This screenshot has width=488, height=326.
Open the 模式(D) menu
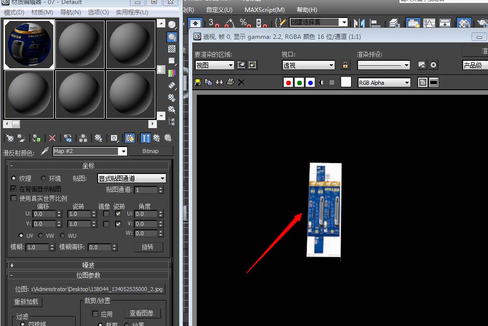coord(14,12)
